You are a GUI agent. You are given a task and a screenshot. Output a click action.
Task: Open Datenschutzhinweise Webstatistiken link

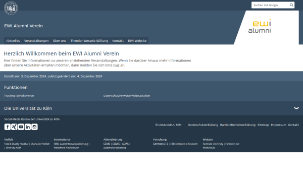127,96
